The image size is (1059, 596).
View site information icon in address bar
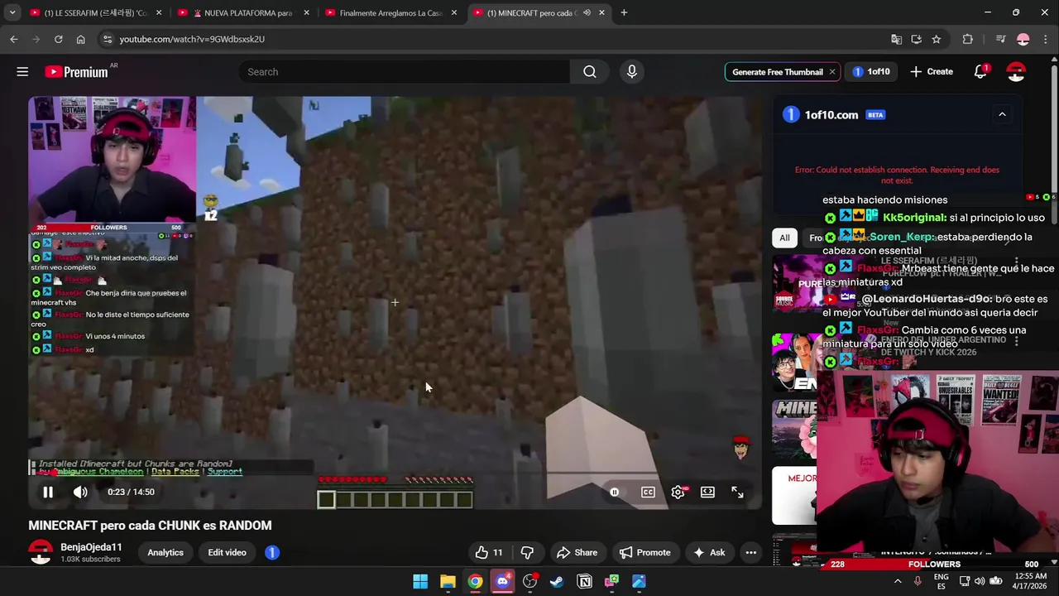coord(107,39)
